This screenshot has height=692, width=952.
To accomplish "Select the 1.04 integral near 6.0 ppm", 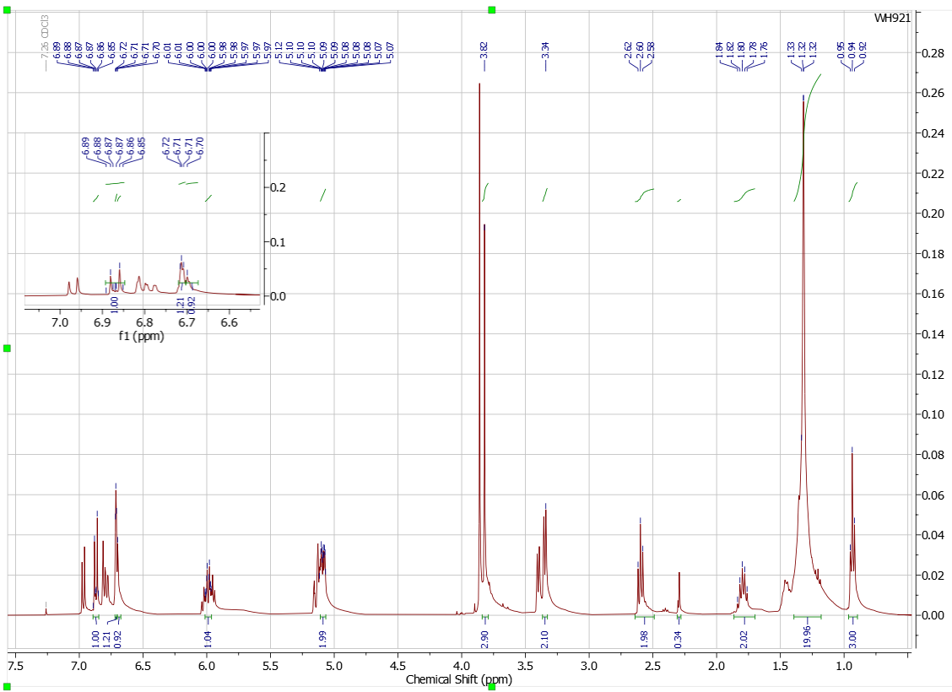I will 208,635.
